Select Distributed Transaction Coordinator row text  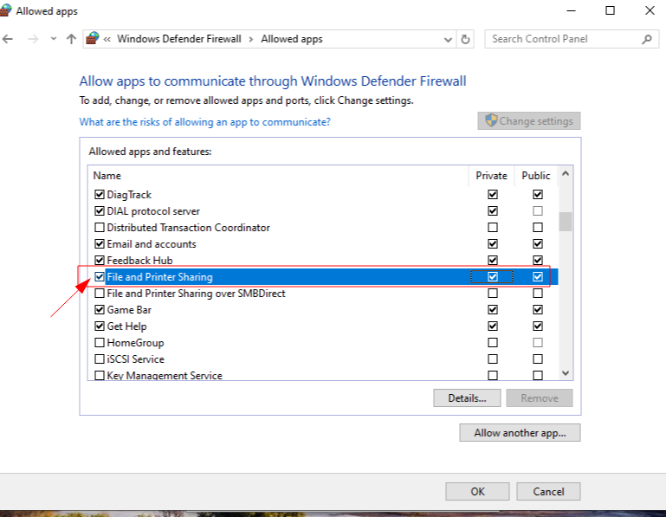188,228
